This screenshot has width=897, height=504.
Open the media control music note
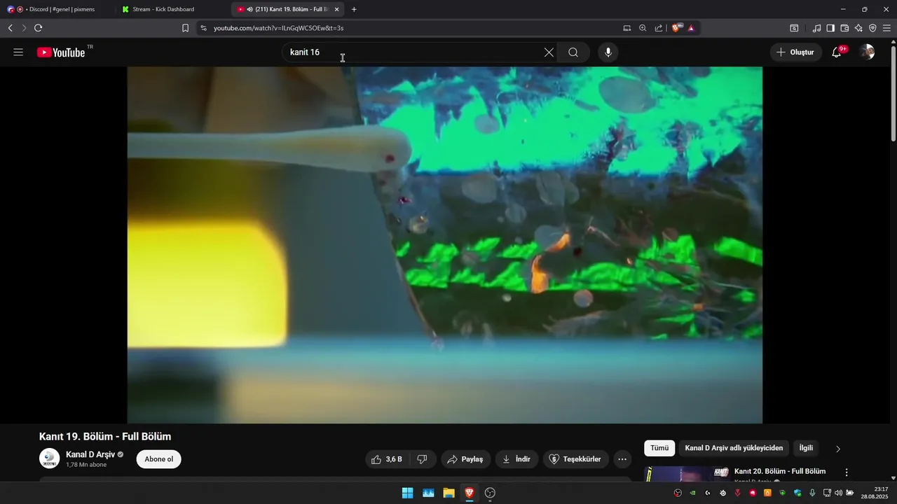click(816, 28)
